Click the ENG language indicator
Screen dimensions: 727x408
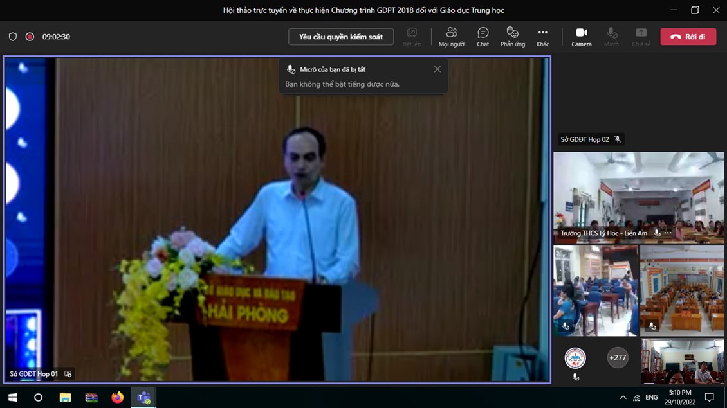pyautogui.click(x=652, y=398)
